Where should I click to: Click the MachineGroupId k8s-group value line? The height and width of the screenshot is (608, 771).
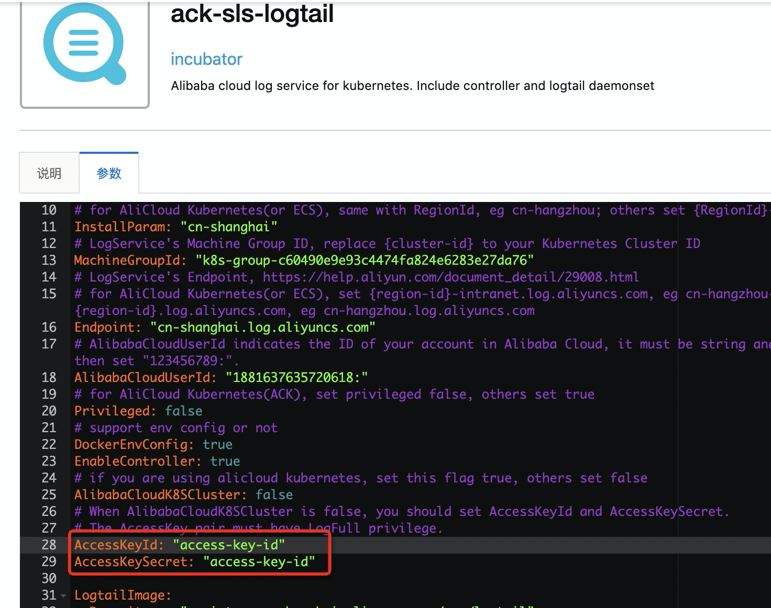tap(304, 260)
